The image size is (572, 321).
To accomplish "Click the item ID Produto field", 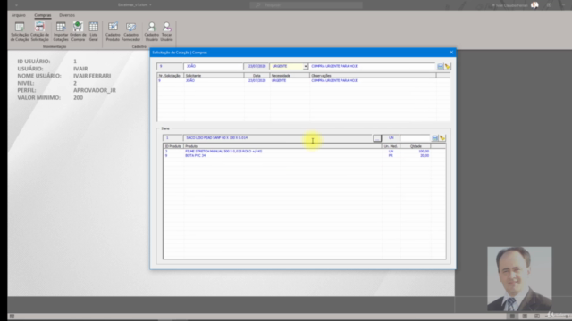I will click(x=172, y=138).
